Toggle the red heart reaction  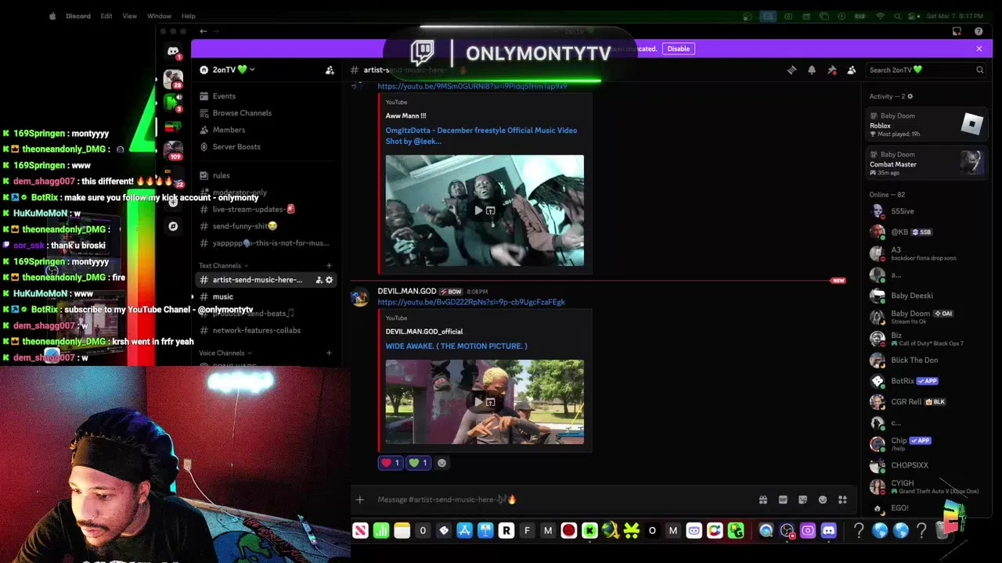pos(391,463)
